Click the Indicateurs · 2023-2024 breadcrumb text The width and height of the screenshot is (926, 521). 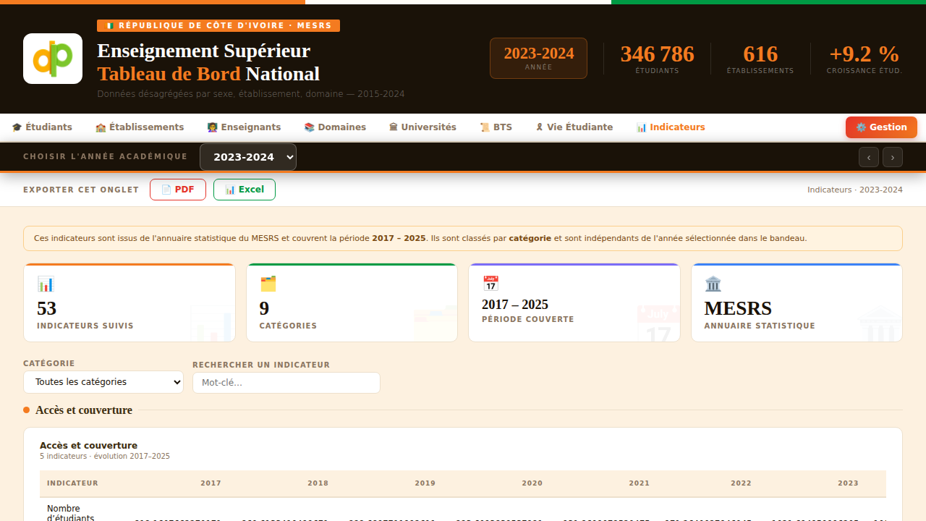855,190
